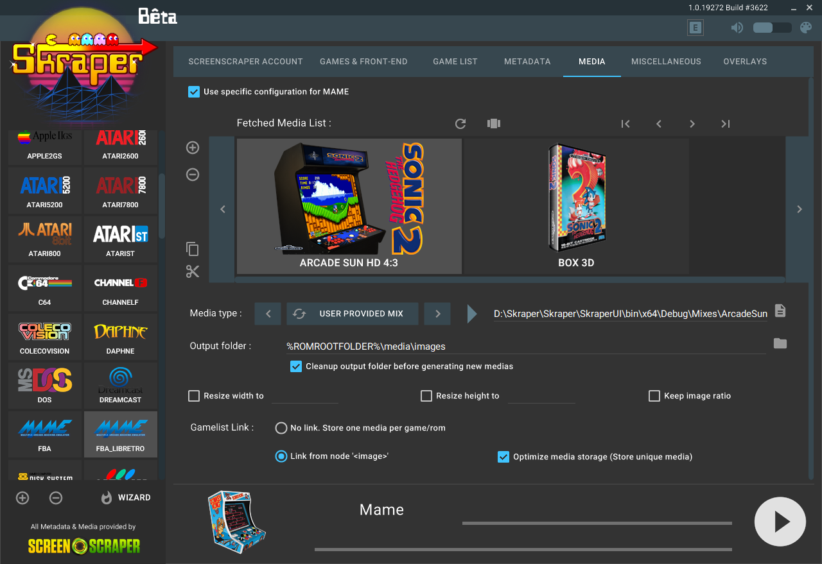Open the mix file document icon
Screen dimensions: 822x564
[780, 311]
